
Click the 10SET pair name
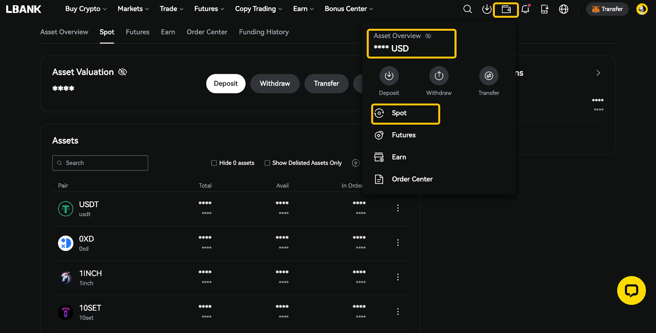click(x=90, y=308)
